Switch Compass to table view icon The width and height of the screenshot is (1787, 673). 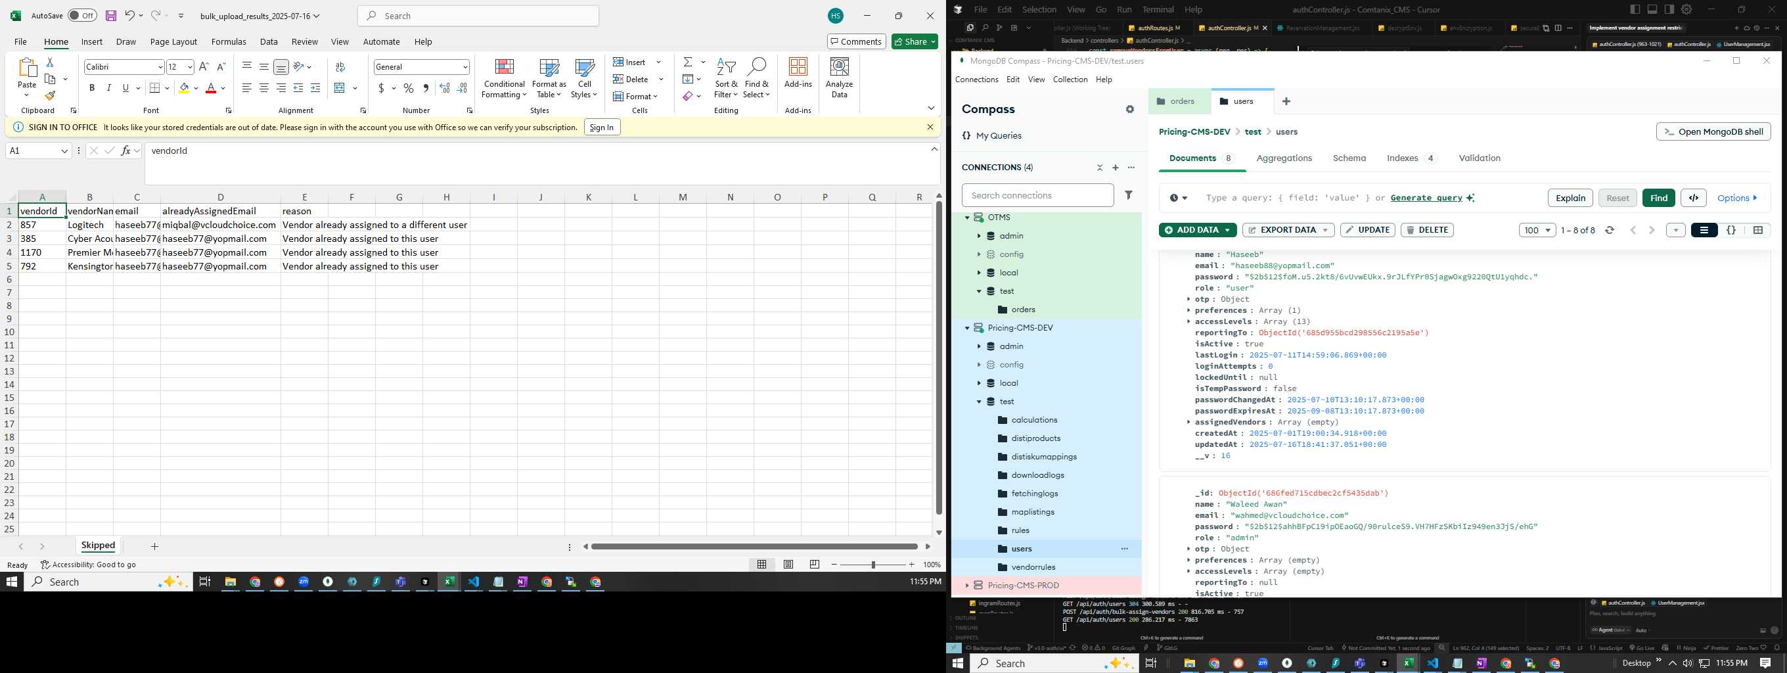[x=1758, y=230]
